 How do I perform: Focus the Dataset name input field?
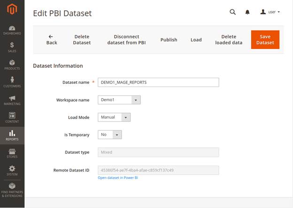point(158,82)
